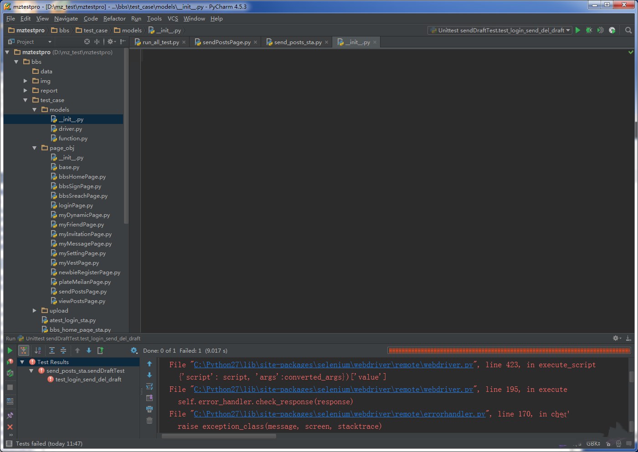The height and width of the screenshot is (452, 638).
Task: Toggle the hide-passed tests filter button
Action: point(23,350)
